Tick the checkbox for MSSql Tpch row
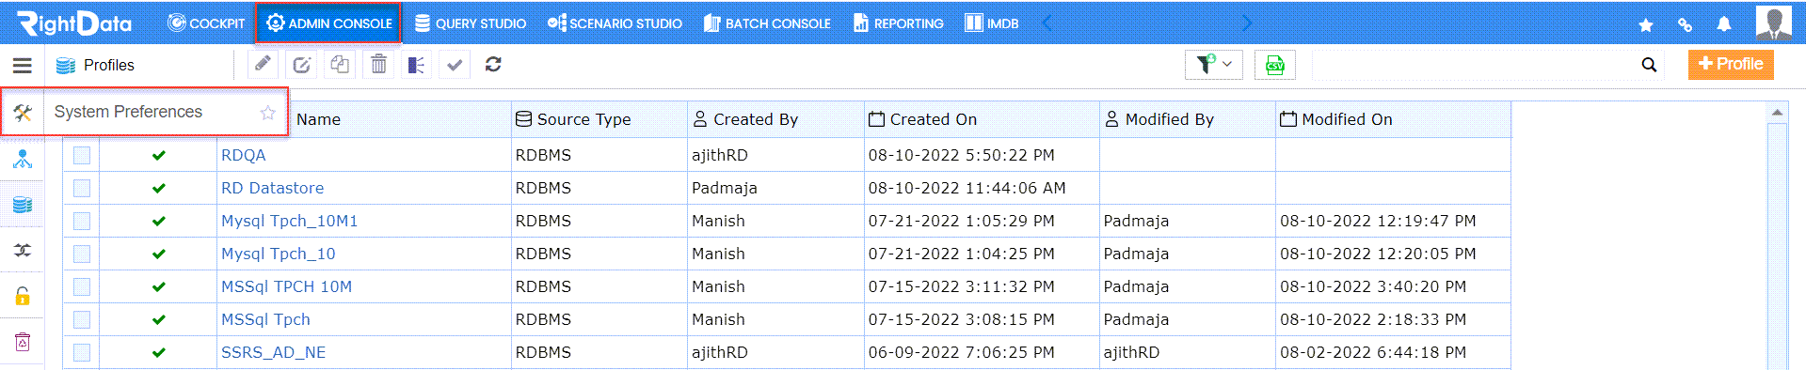1806x370 pixels. coord(82,319)
